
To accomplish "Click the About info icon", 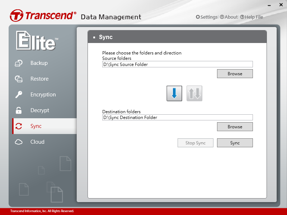I will pyautogui.click(x=222, y=17).
